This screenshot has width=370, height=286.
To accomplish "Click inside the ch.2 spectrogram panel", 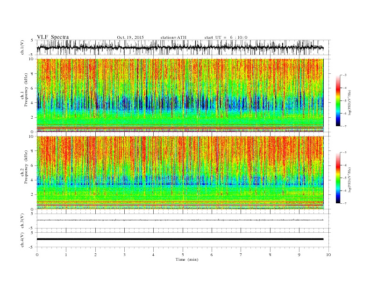I will point(180,173).
